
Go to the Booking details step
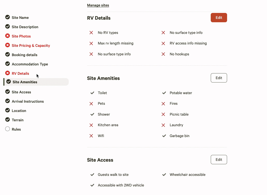pyautogui.click(x=25, y=55)
